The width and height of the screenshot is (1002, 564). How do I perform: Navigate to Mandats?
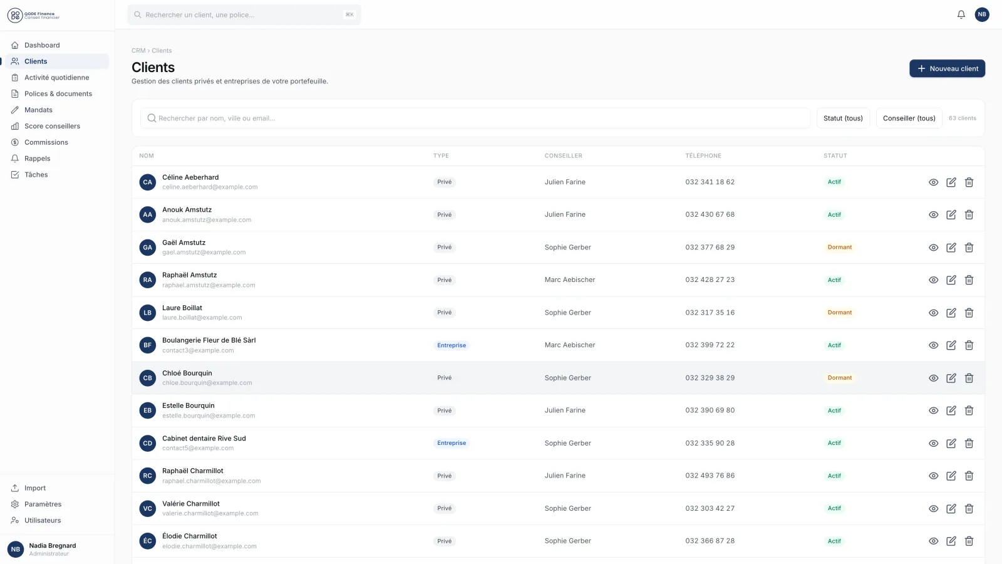(x=57, y=110)
